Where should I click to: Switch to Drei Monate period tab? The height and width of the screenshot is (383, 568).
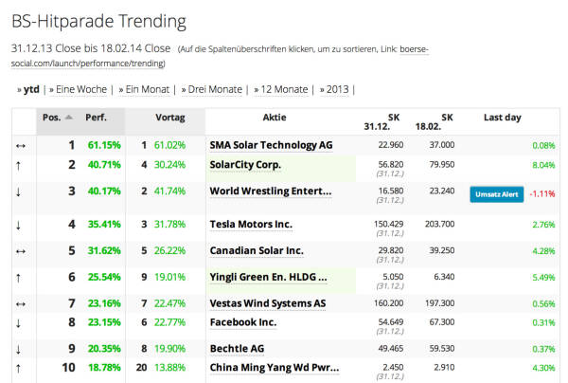(x=215, y=89)
